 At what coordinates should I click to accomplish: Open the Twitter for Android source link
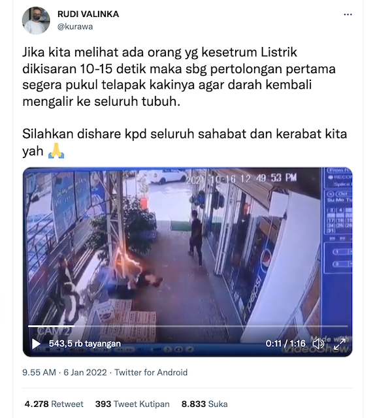pos(151,372)
